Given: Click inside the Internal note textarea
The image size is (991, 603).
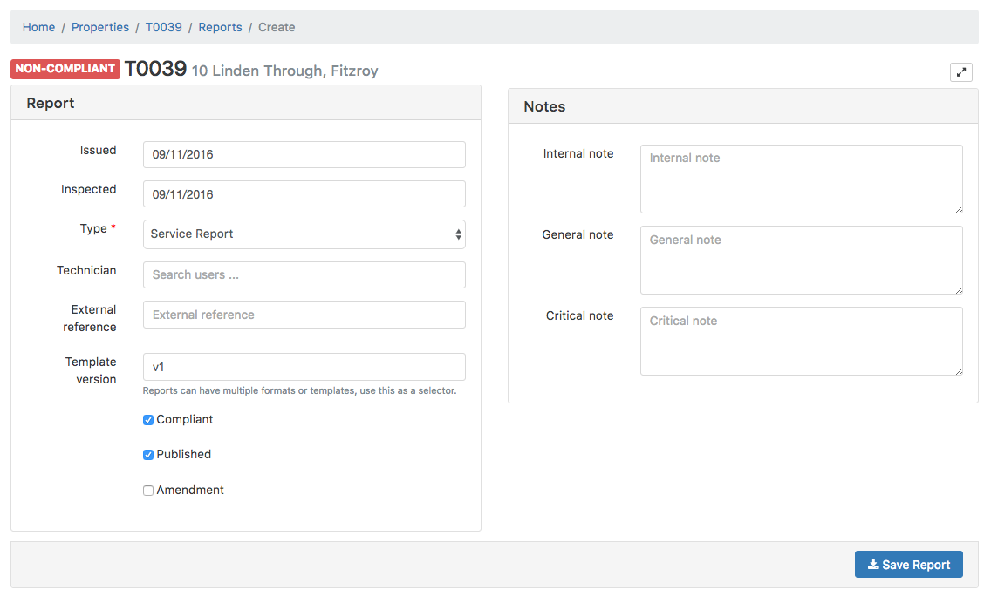Looking at the screenshot, I should [801, 179].
